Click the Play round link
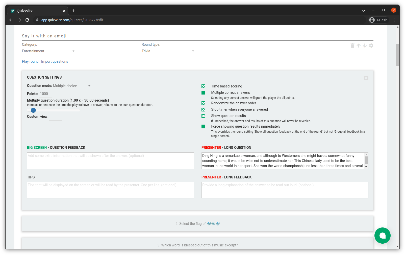Viewport: 405px width, 255px height. (x=30, y=61)
